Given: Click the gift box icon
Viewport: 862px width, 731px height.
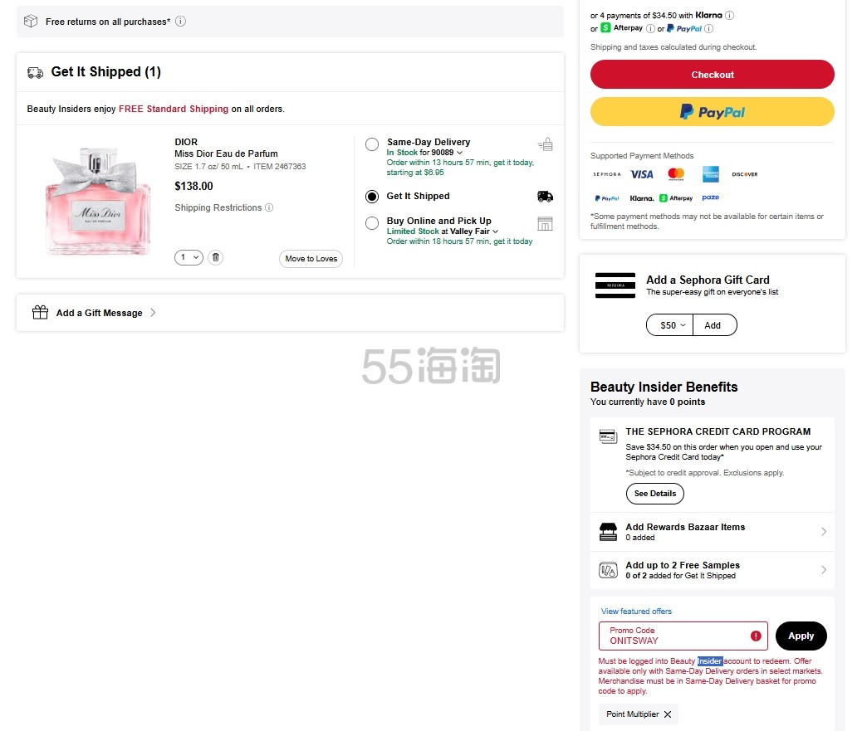Looking at the screenshot, I should [40, 313].
